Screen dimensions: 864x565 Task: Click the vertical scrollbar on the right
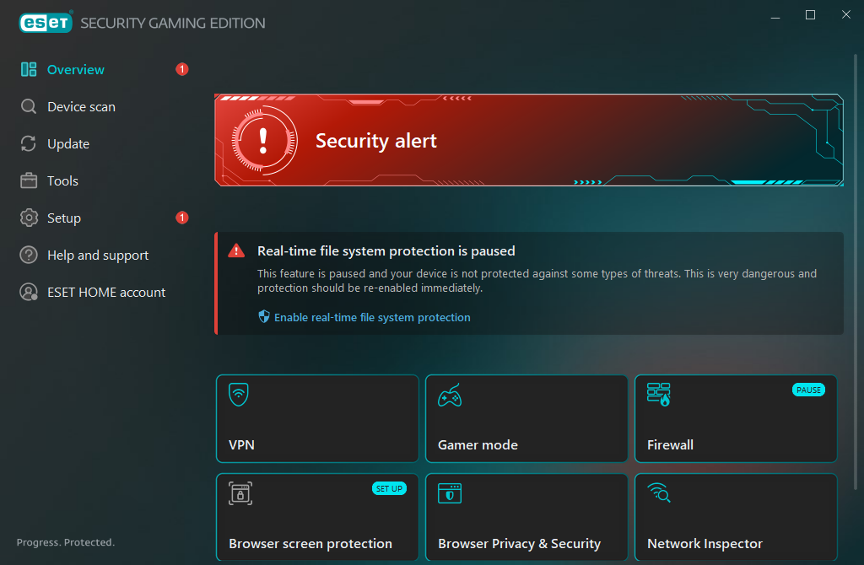coord(856,272)
